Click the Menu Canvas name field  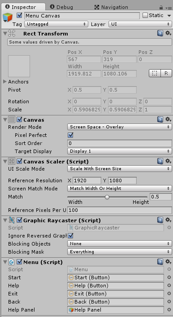82,16
